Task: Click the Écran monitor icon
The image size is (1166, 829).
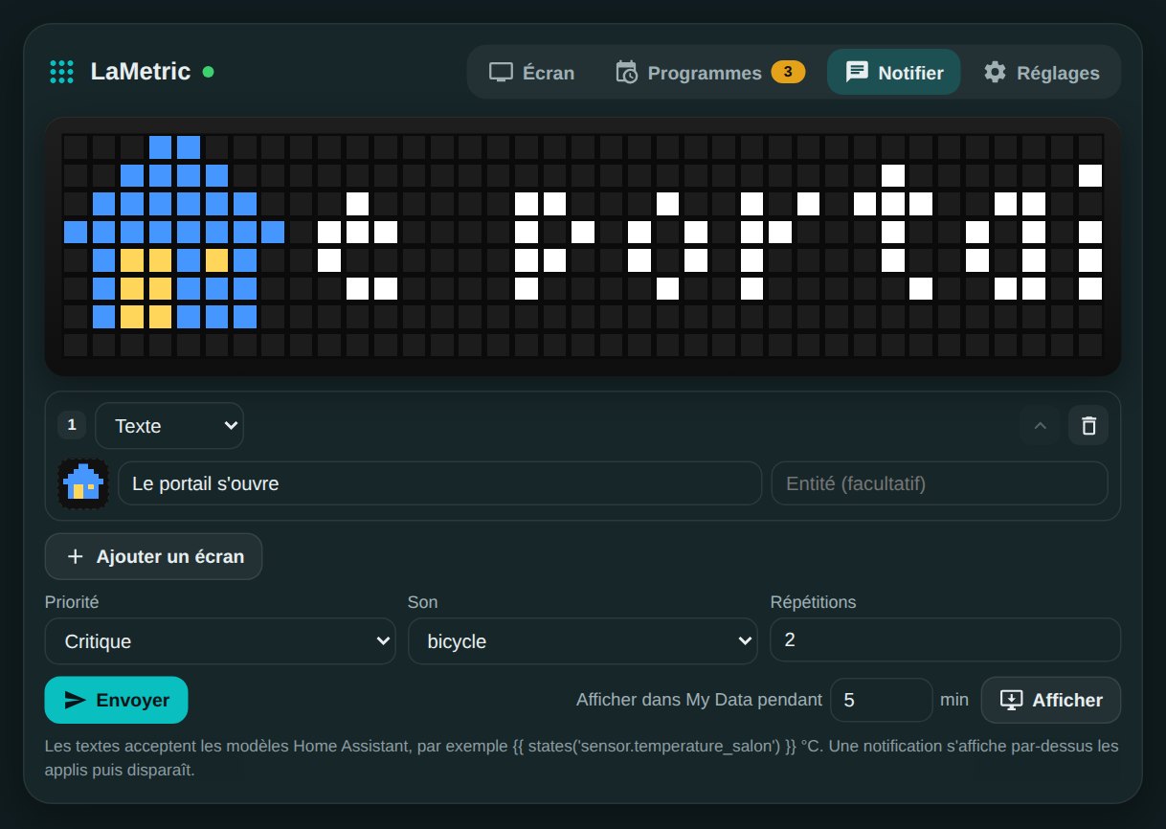Action: 501,73
